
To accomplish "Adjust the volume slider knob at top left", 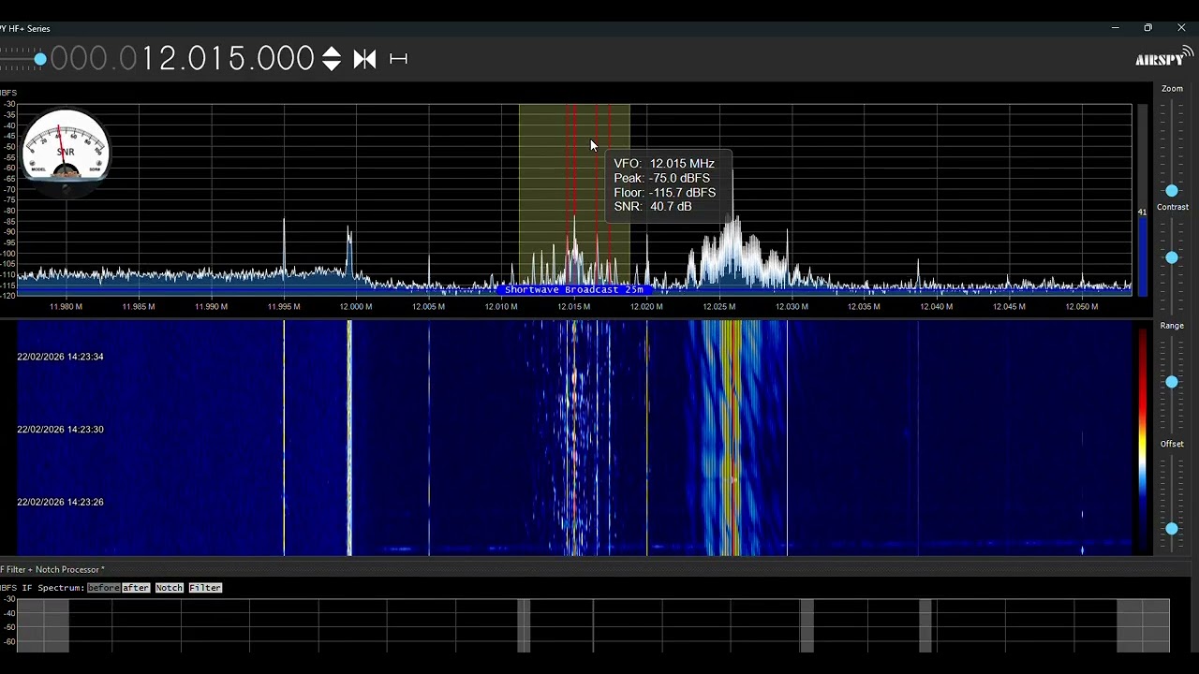I will (x=39, y=59).
